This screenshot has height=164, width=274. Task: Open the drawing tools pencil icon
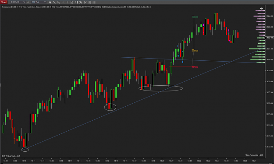[x=54, y=2]
